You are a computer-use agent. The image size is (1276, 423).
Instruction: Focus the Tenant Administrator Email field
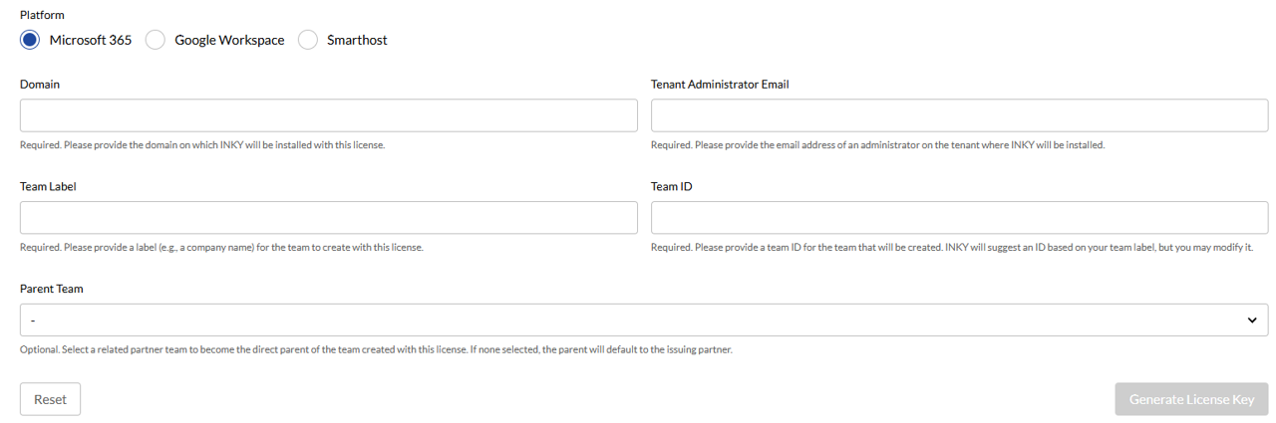pos(959,115)
